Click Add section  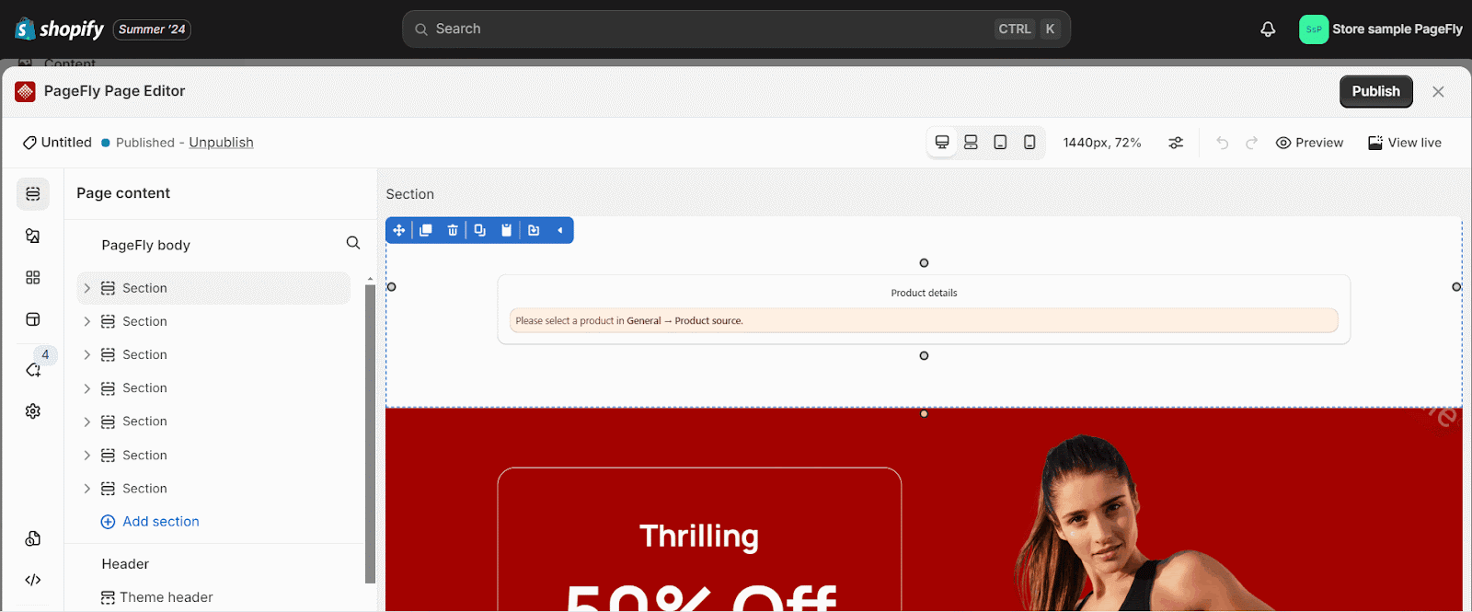[x=150, y=522]
